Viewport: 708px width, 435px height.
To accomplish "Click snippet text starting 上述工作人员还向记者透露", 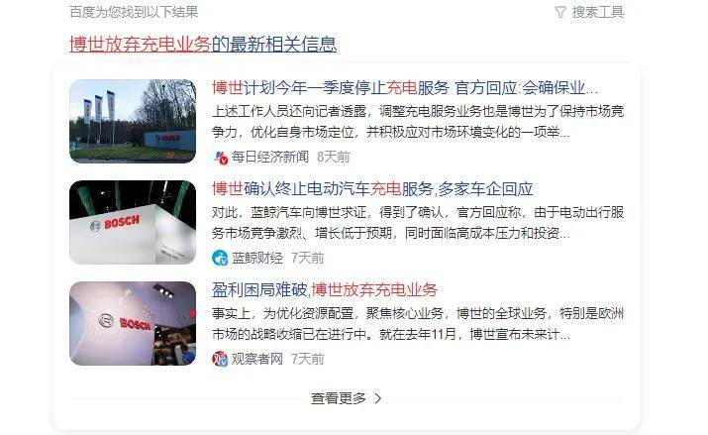I will (418, 122).
